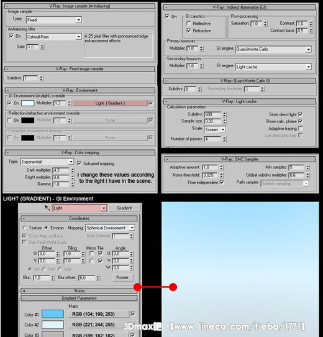
Task: Click the Bright multiplier spinner arrows
Action: click(73, 178)
